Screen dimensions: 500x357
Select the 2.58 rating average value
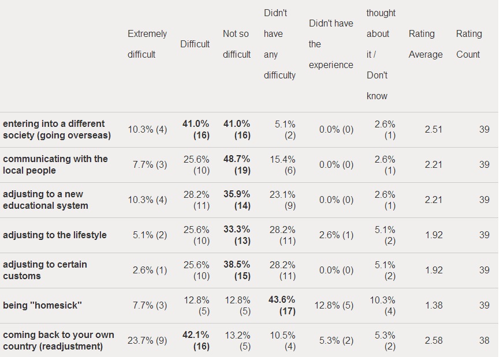point(434,340)
